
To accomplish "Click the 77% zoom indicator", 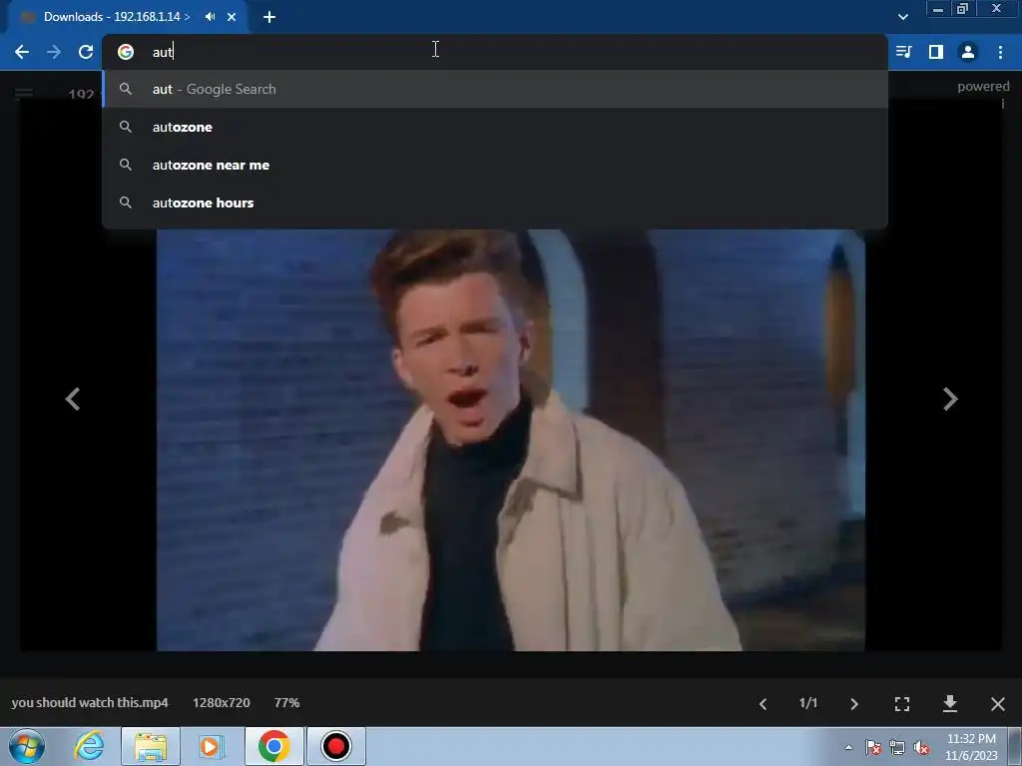I will tap(286, 703).
